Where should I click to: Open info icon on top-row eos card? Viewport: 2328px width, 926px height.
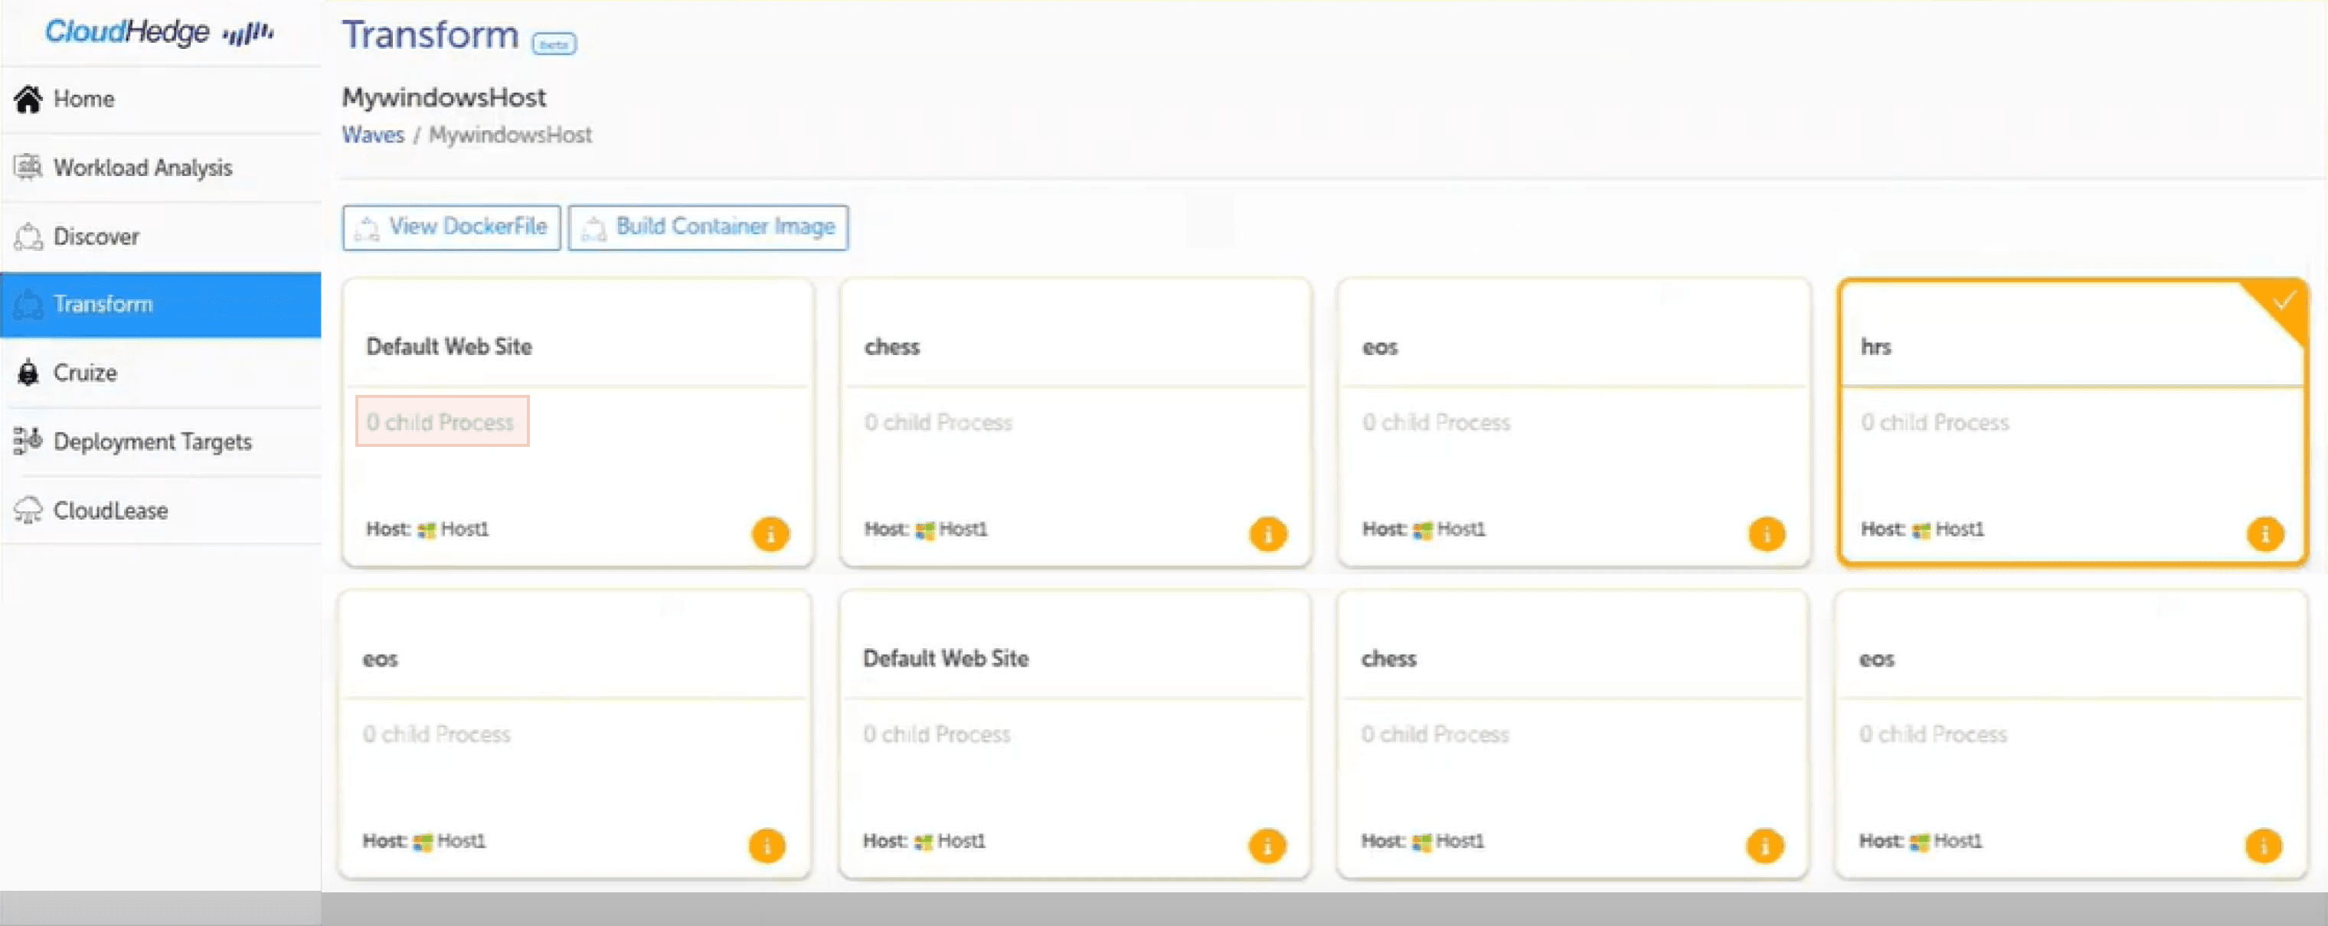(1766, 534)
